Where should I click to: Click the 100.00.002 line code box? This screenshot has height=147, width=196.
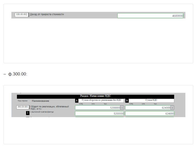click(22, 15)
